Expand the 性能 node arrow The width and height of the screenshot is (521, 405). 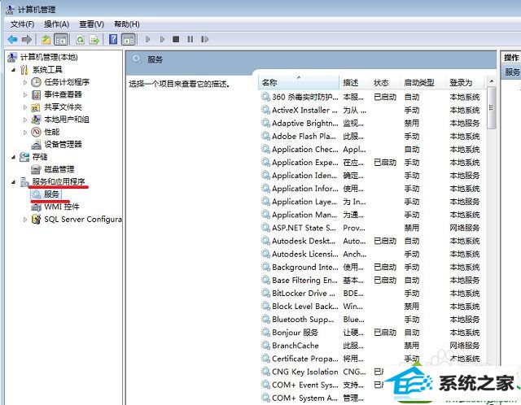[25, 132]
